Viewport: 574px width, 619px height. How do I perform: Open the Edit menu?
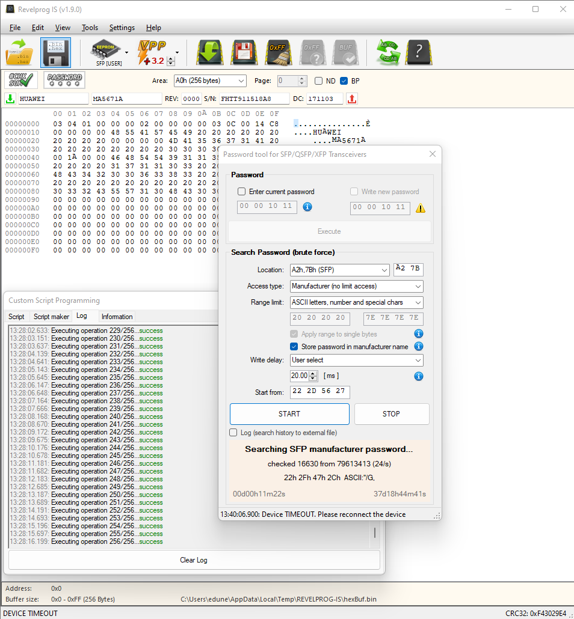(37, 28)
